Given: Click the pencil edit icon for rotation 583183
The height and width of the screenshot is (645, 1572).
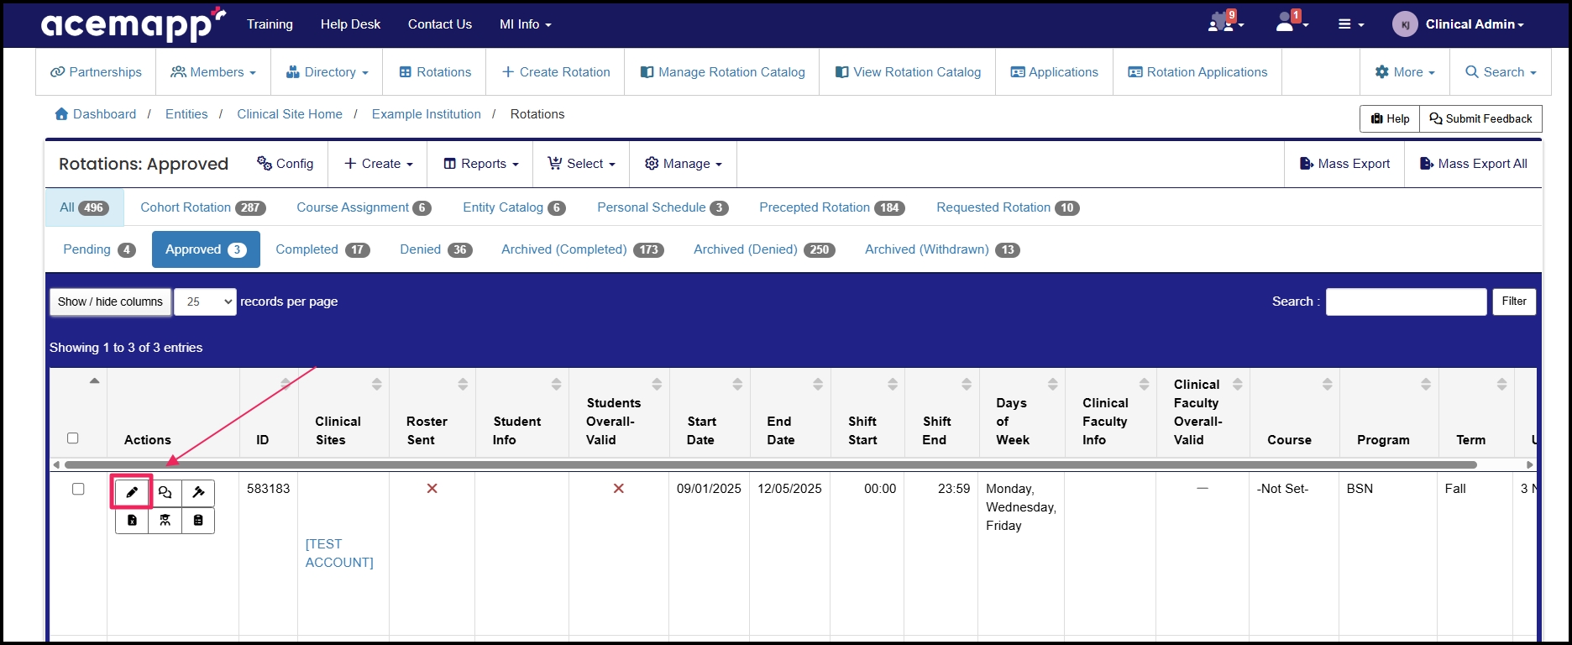Looking at the screenshot, I should (x=132, y=493).
